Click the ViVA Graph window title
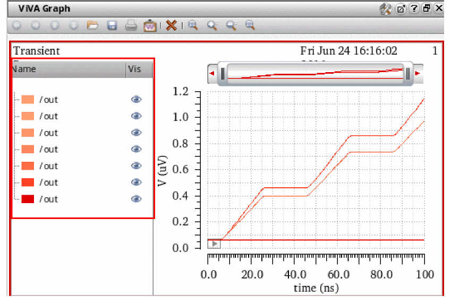 click(x=44, y=8)
